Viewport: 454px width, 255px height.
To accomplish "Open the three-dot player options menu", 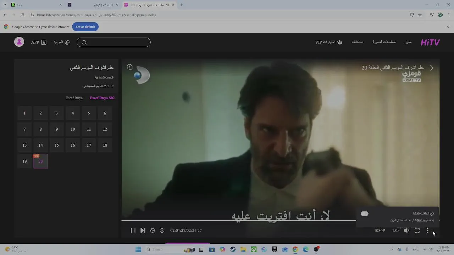I will 427,231.
